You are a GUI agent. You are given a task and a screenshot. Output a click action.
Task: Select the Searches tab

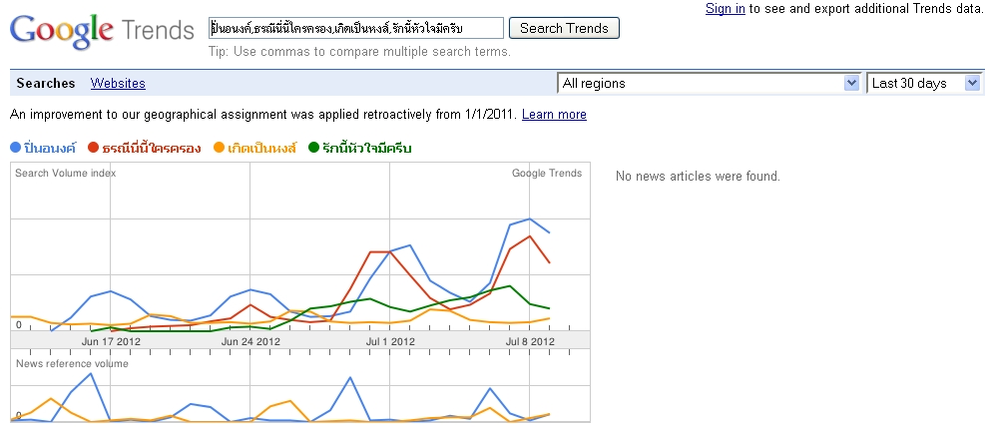(x=46, y=83)
